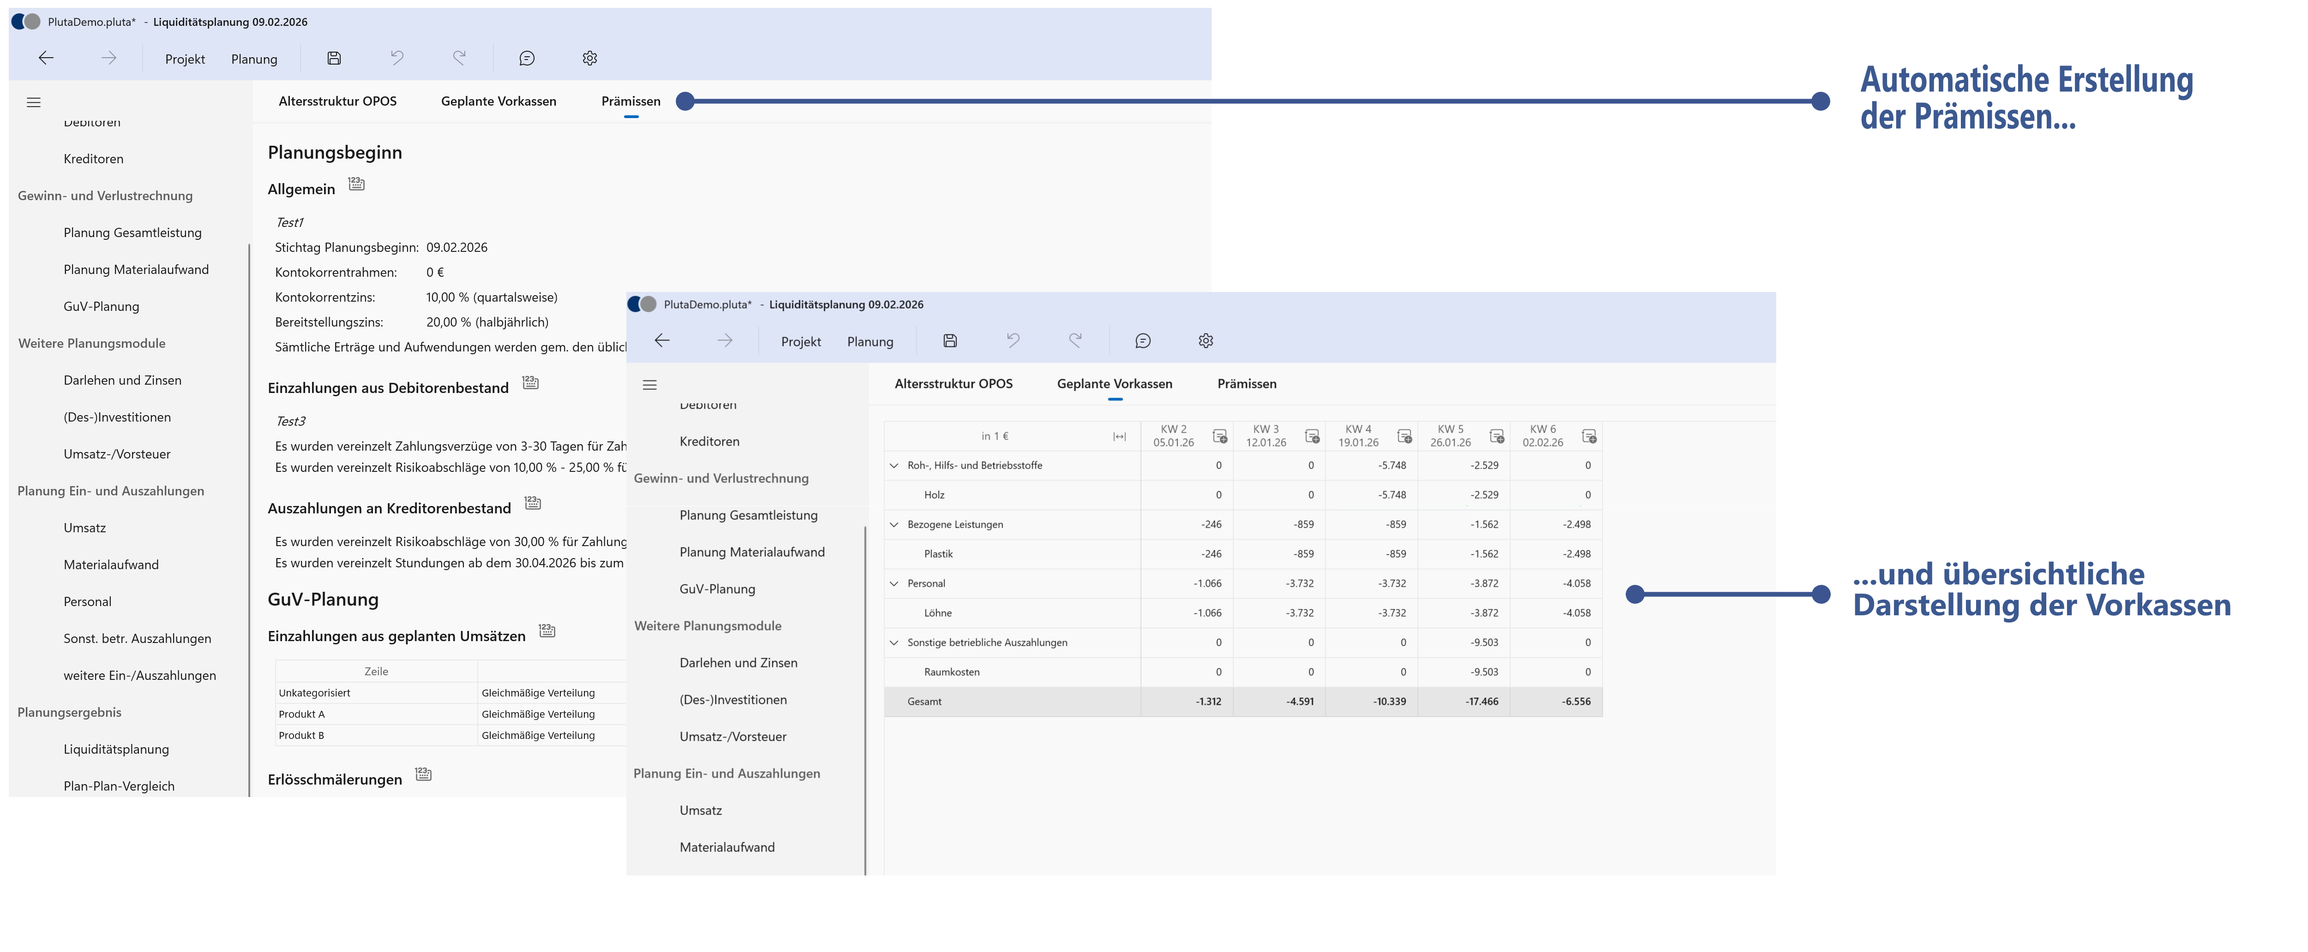Collapse the 'Sonstige betriebliche Auszahlungen' row

pyautogui.click(x=893, y=643)
